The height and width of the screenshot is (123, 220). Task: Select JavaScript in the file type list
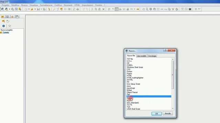[131, 88]
